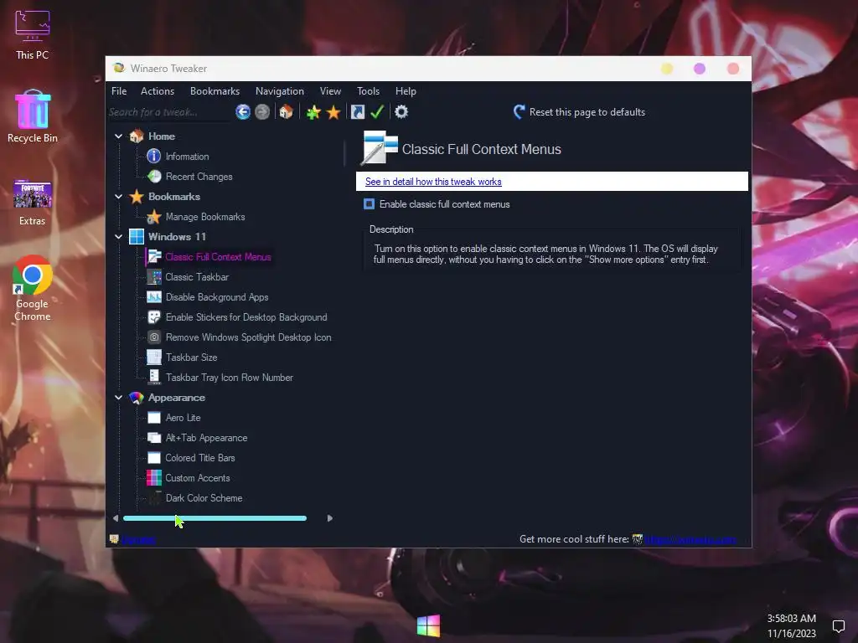Click the shortcut arrow toolbar icon
Image resolution: width=858 pixels, height=643 pixels.
[357, 112]
